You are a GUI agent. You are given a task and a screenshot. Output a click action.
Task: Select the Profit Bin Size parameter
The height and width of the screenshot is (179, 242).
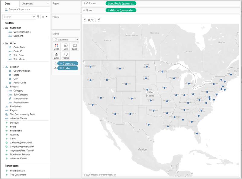17,171
